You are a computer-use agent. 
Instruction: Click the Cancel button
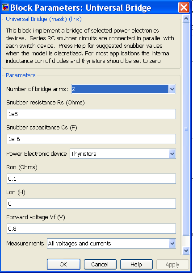100,264
